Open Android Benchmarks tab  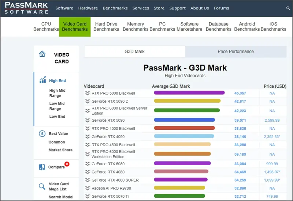tap(247, 27)
